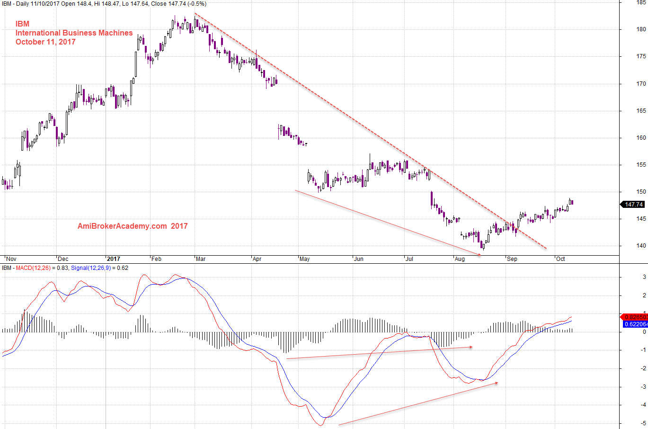Click the 150 price level on price axis
Screen dimensions: 648x429
click(x=641, y=192)
